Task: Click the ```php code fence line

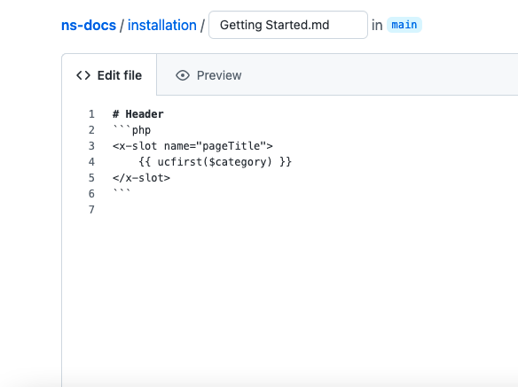Action: (x=132, y=130)
